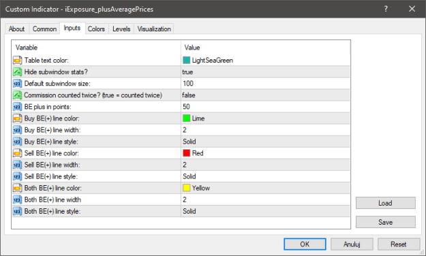This screenshot has height=256, width=426.
Task: Save the current inputs to file
Action: [x=386, y=222]
